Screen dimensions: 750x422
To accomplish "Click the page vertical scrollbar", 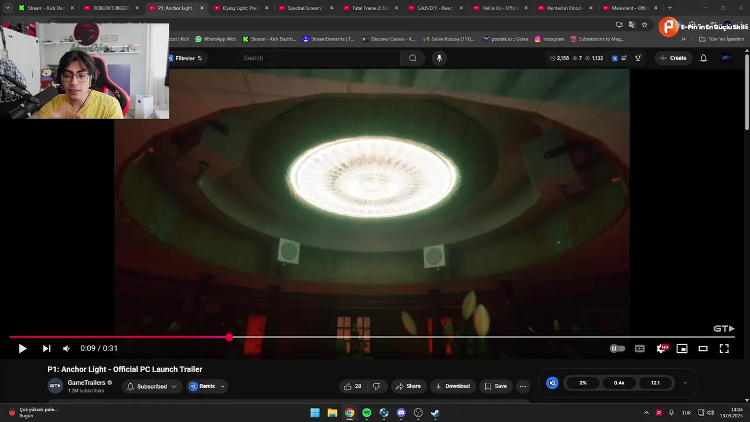I will [x=747, y=91].
